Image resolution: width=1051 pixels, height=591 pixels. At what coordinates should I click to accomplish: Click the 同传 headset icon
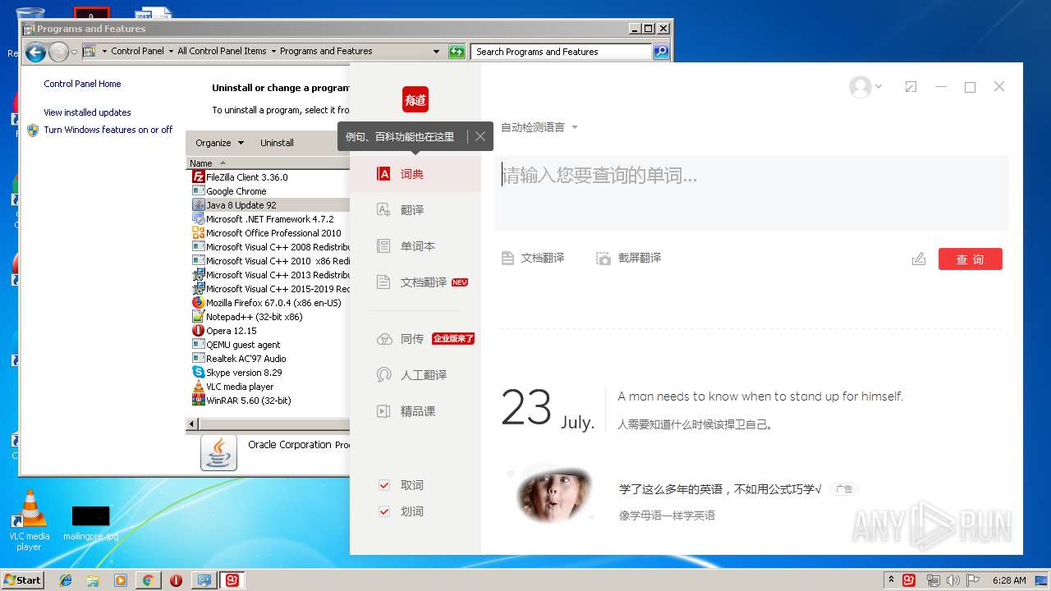[383, 339]
